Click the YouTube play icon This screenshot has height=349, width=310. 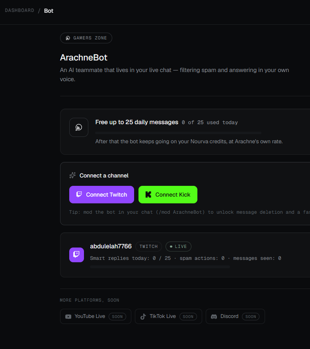coord(68,316)
